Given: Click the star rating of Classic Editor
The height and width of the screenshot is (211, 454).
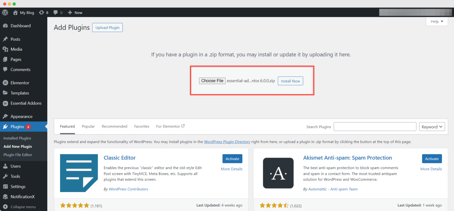Looking at the screenshot, I should pyautogui.click(x=74, y=205).
